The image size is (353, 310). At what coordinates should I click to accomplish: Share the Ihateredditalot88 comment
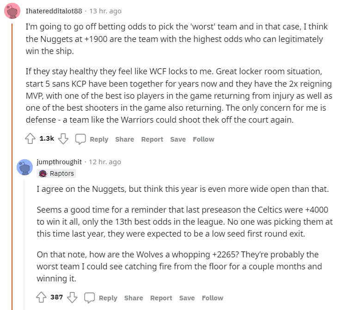125,139
